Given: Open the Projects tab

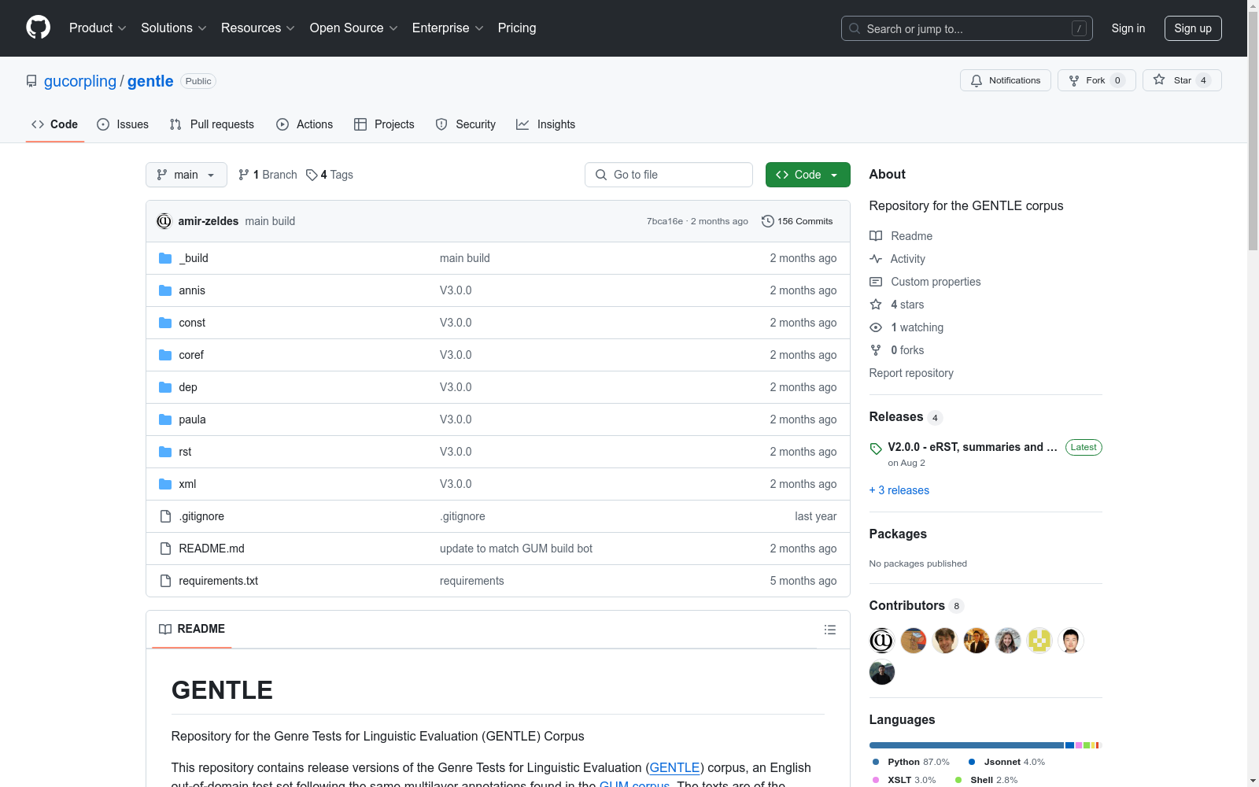Looking at the screenshot, I should click(384, 124).
